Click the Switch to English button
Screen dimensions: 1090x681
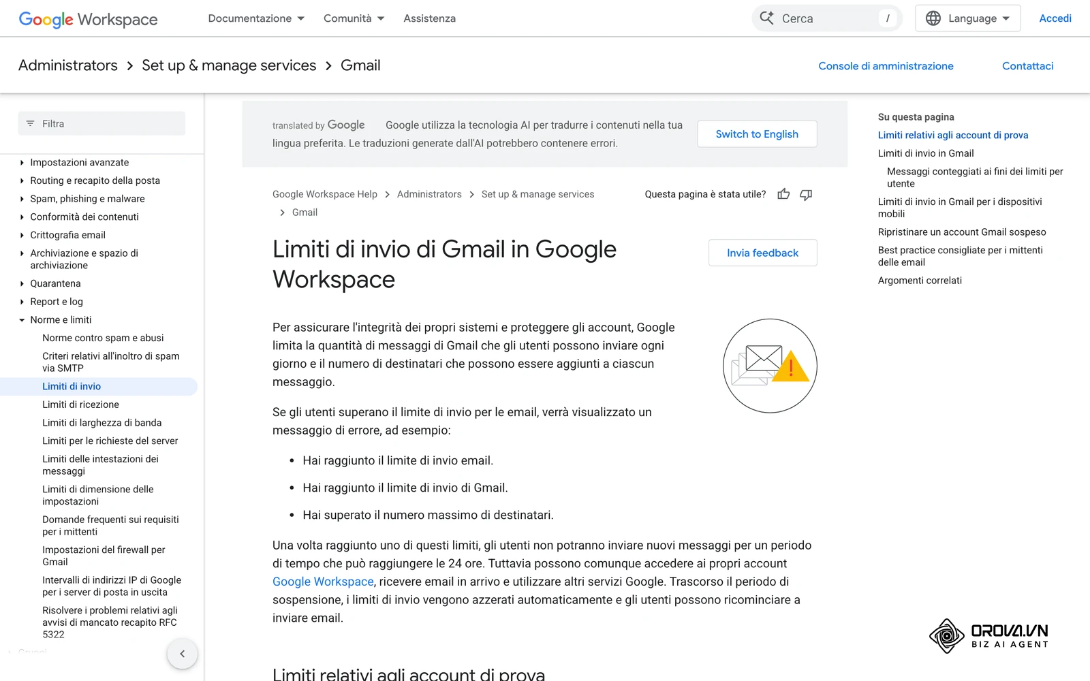757,134
